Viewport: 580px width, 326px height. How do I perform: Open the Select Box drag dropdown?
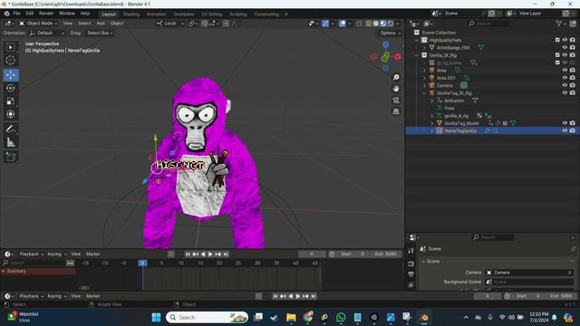coord(100,33)
